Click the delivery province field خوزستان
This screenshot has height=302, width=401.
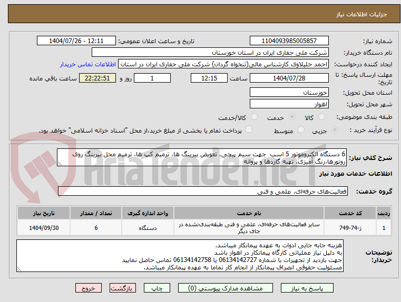289,92
